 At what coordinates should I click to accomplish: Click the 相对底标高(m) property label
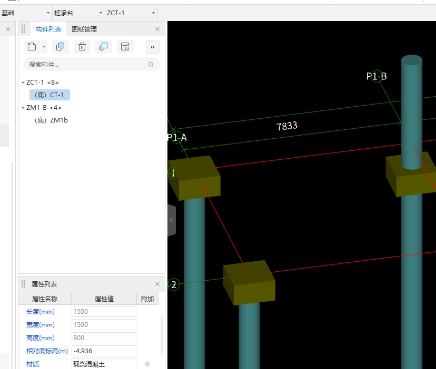point(47,351)
